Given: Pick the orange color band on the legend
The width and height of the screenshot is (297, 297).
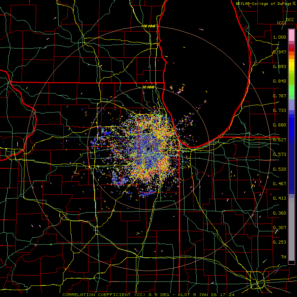Looking at the screenshot, I should [x=291, y=57].
